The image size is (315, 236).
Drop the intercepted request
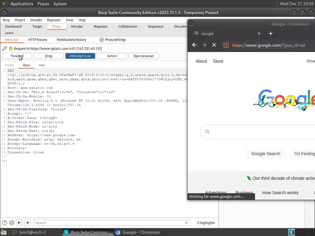click(x=49, y=56)
